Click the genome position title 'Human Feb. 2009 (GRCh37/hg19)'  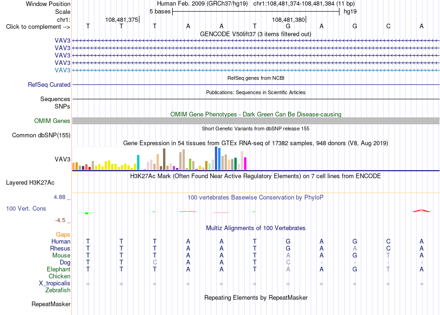point(202,4)
